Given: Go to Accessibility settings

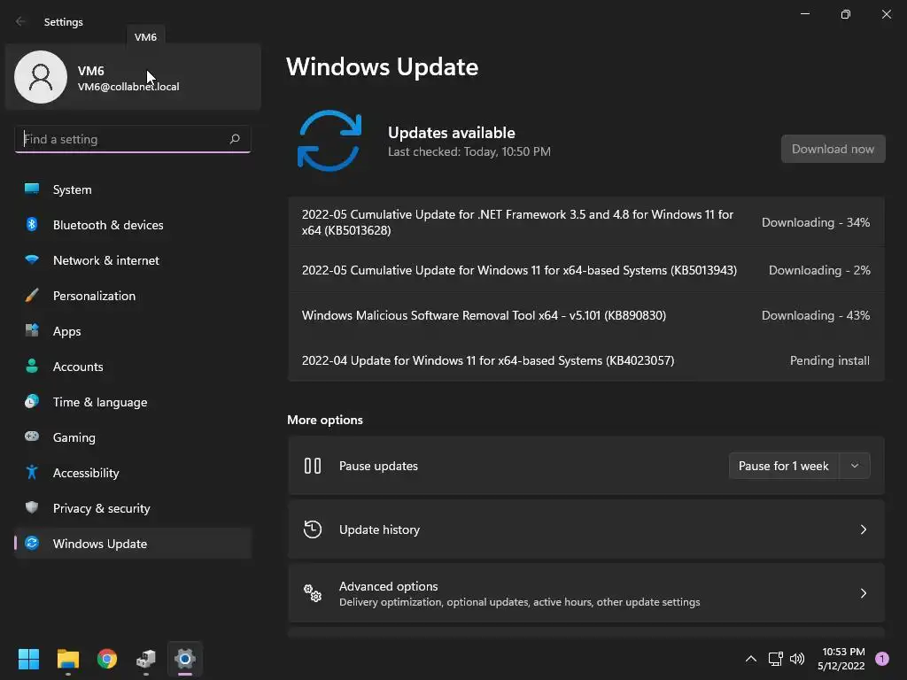Looking at the screenshot, I should 133,473.
